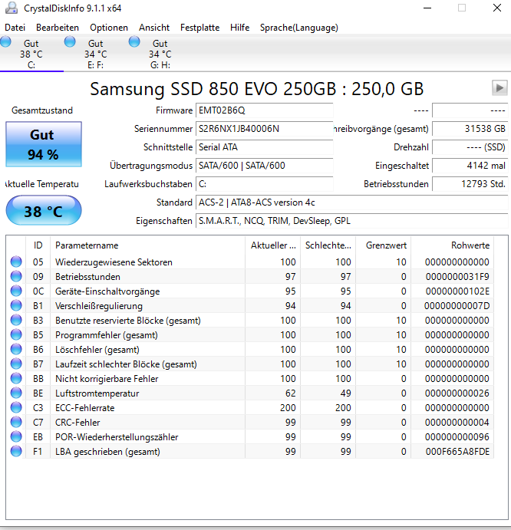The width and height of the screenshot is (511, 530).
Task: Click status icon for Programmfehler (gesamt)
Action: pos(16,334)
